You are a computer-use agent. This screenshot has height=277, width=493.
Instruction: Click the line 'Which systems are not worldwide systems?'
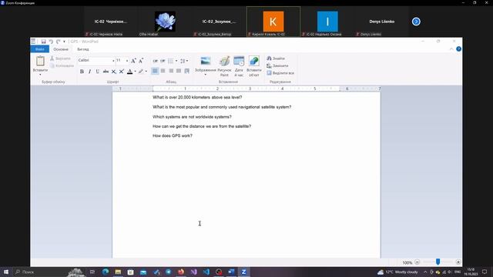(x=192, y=117)
